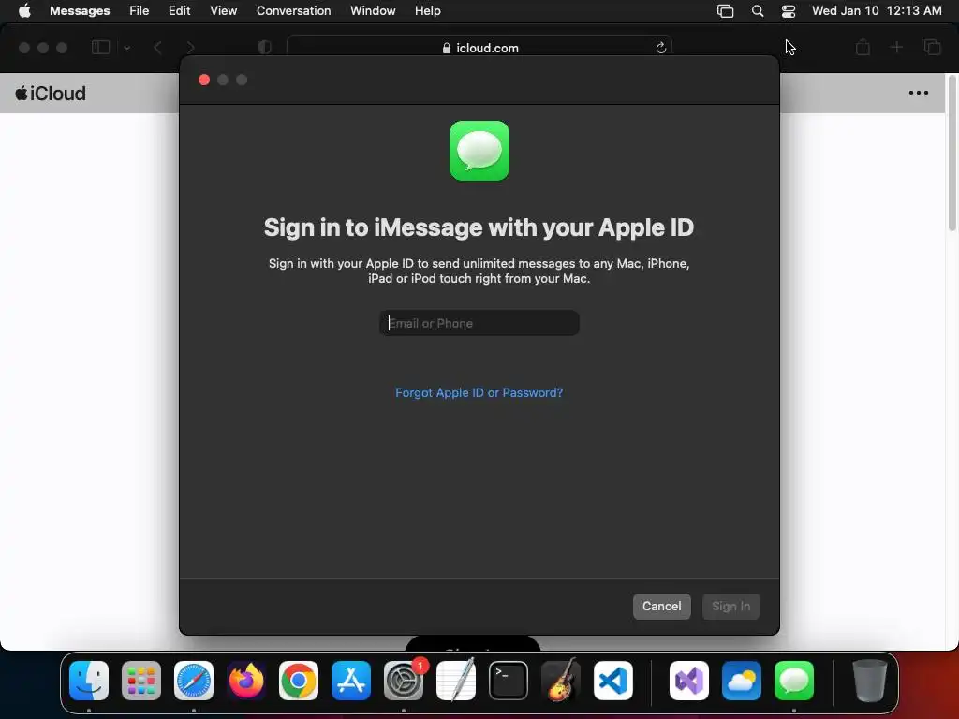The width and height of the screenshot is (959, 719).
Task: Click the date and time in menu bar
Action: pos(877,10)
